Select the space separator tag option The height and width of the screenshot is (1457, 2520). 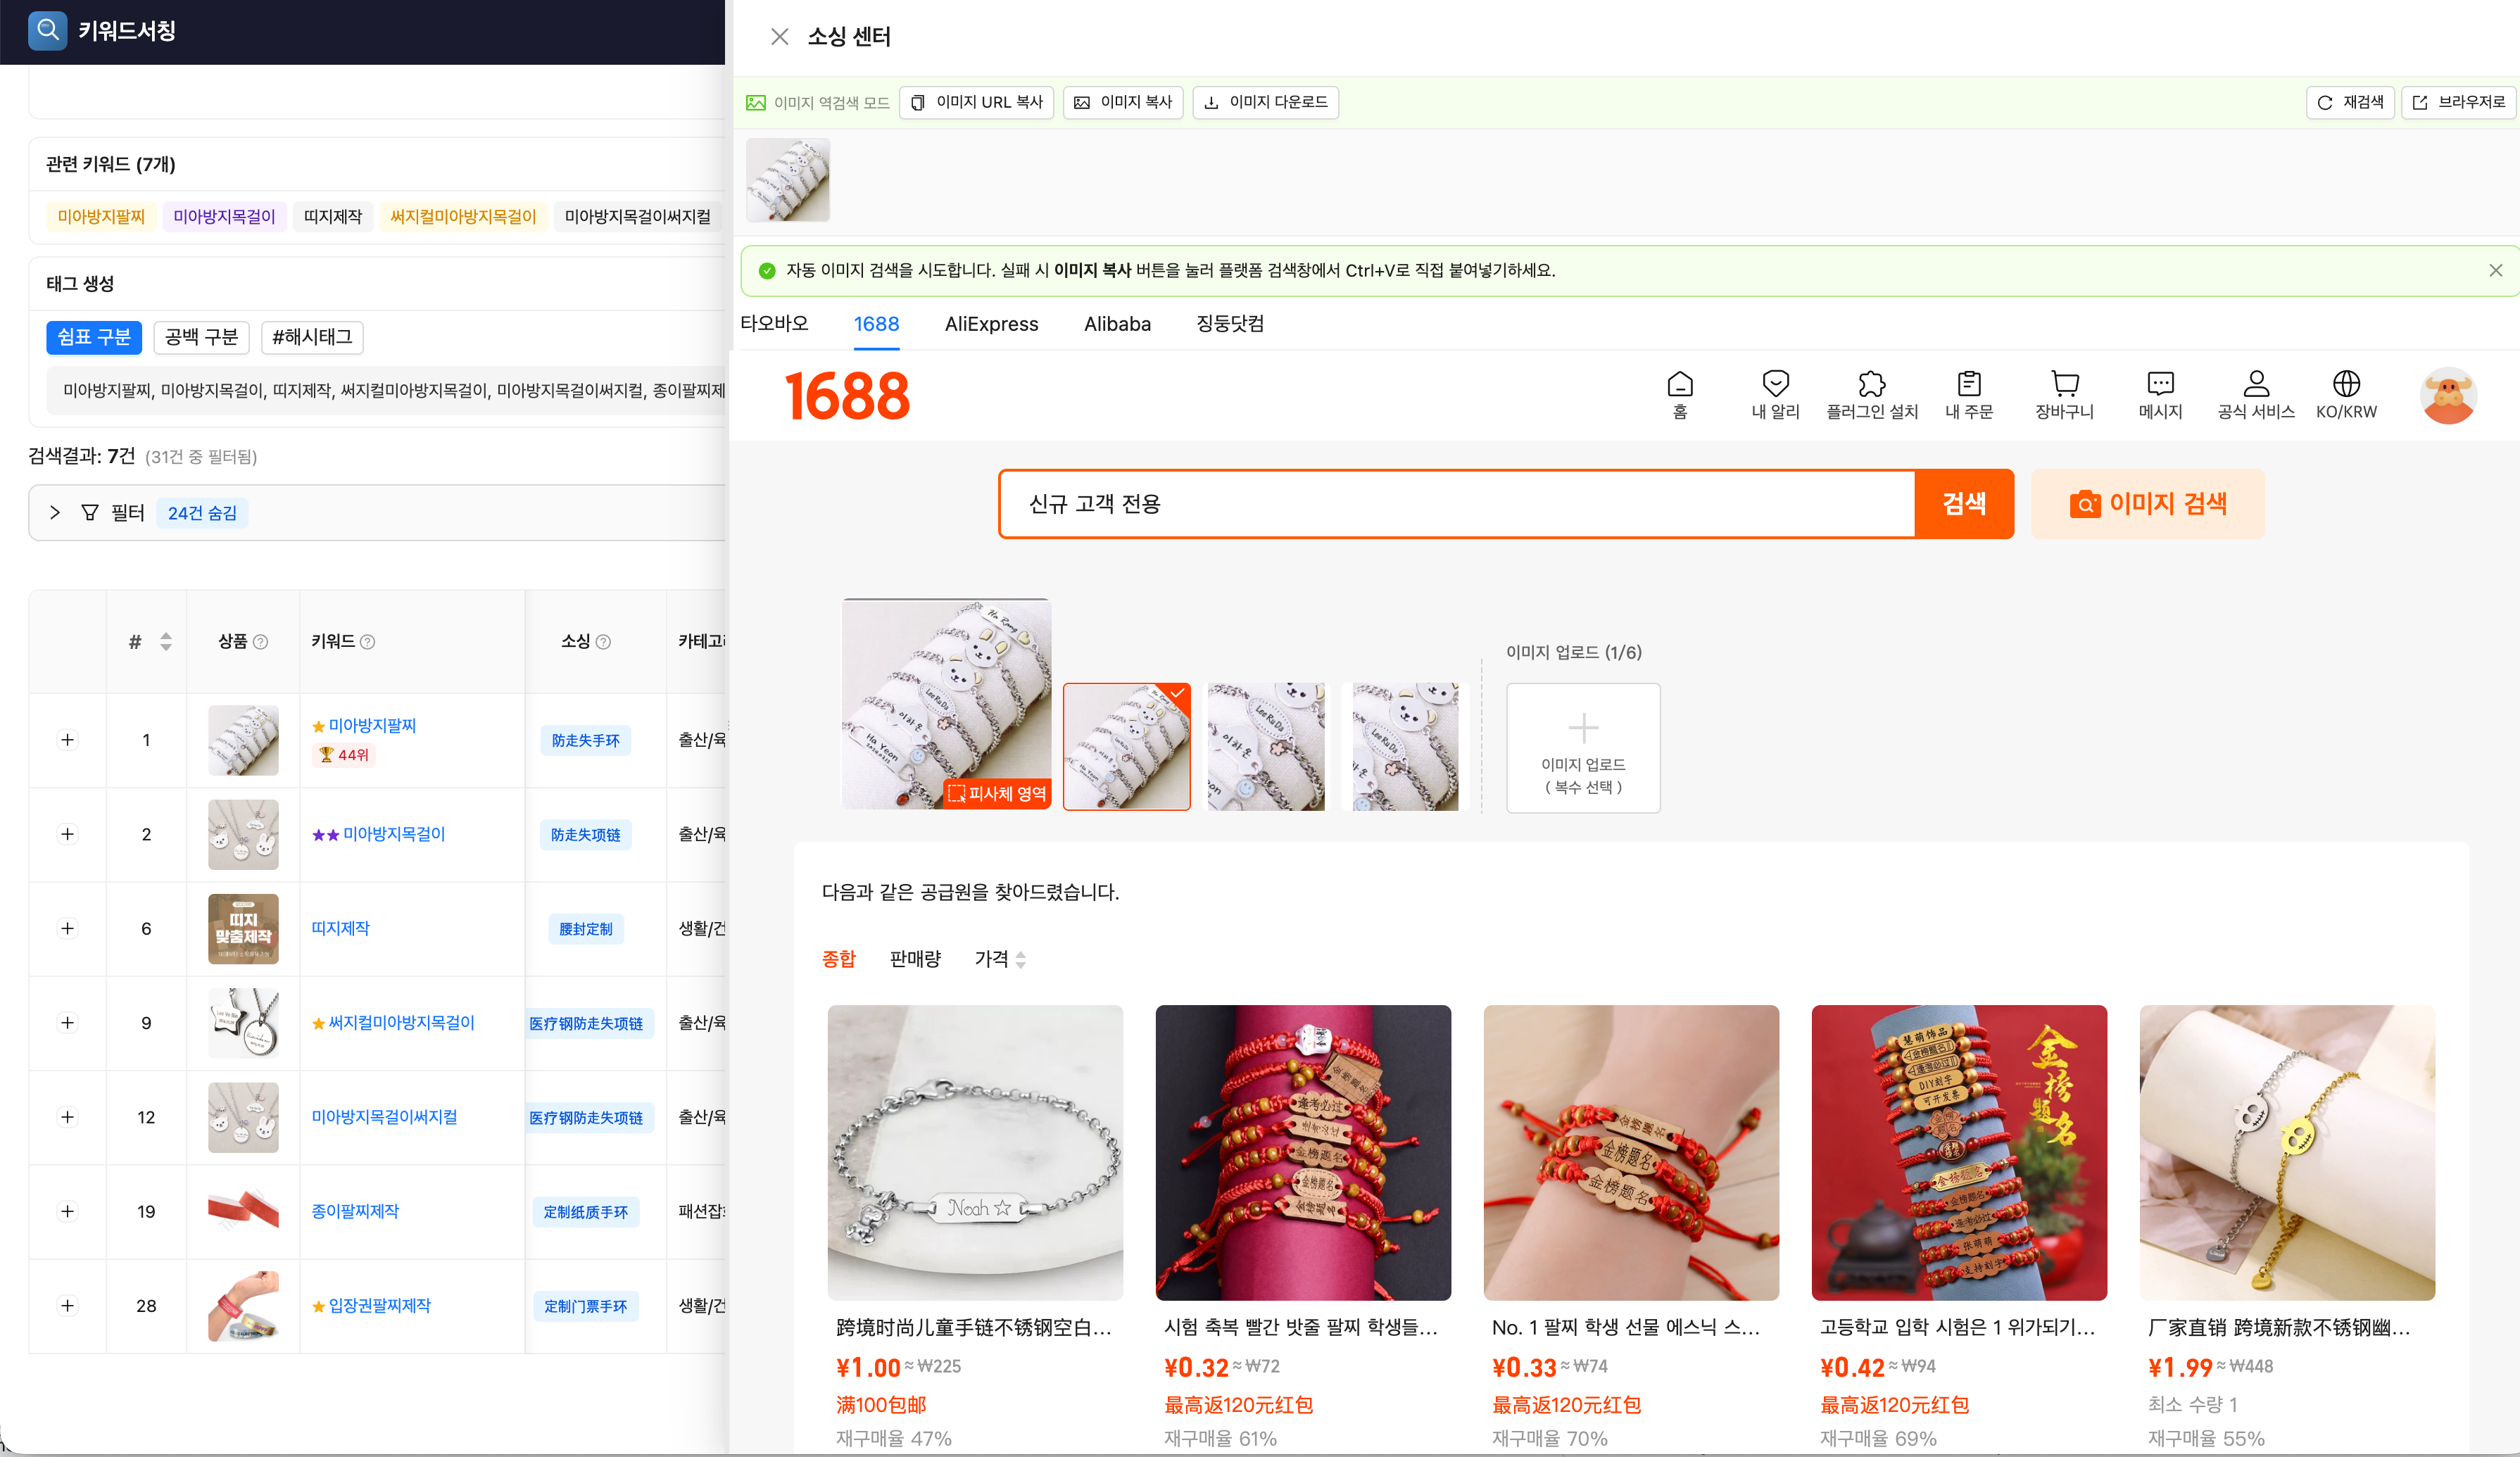[201, 337]
